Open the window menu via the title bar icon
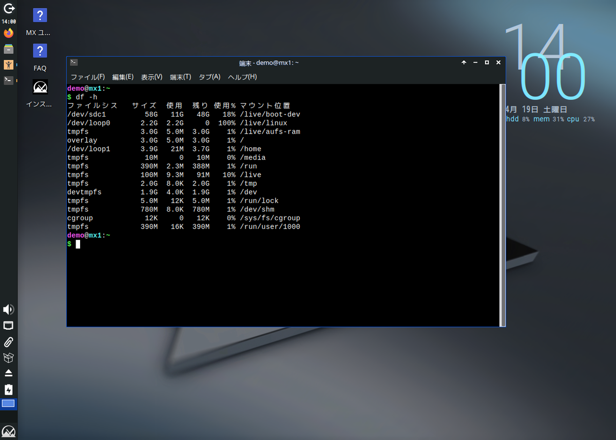Viewport: 616px width, 440px height. [x=73, y=62]
